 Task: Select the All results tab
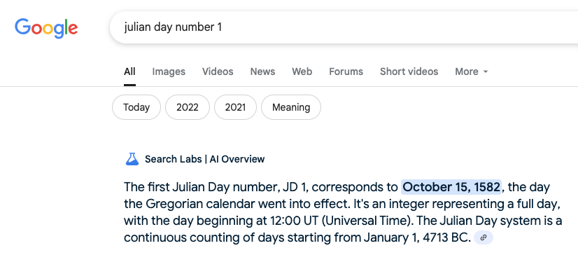pos(129,71)
